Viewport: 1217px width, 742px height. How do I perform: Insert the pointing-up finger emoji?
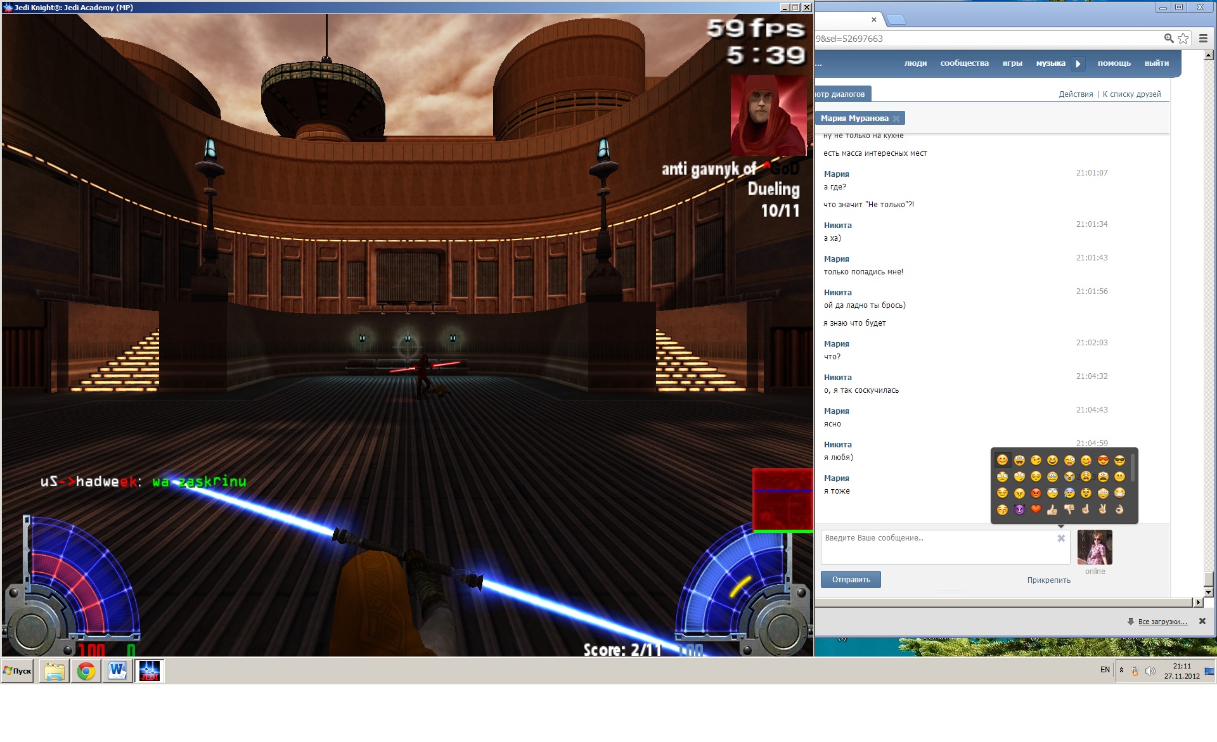[1086, 509]
